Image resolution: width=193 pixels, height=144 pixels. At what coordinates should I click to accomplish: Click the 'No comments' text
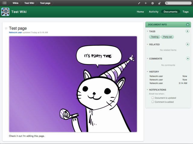click(168, 65)
